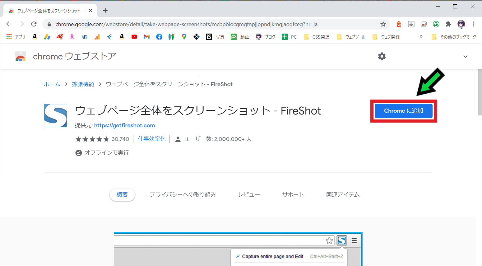
Task: Click the オフラインで実行 label
Action: pos(107,153)
